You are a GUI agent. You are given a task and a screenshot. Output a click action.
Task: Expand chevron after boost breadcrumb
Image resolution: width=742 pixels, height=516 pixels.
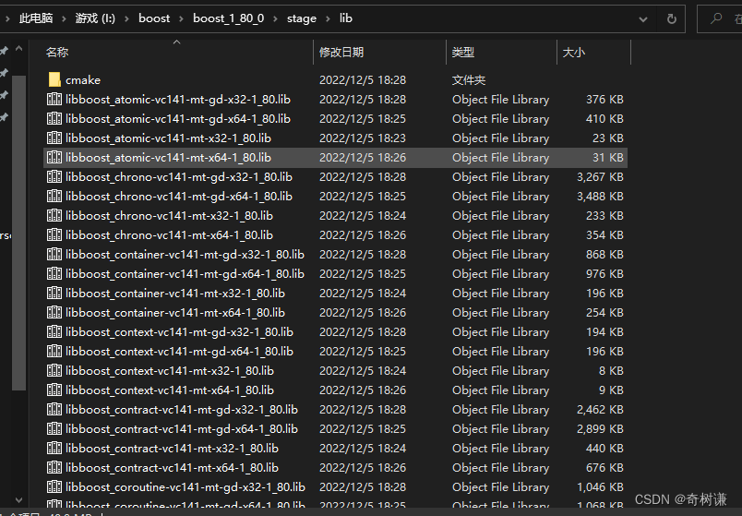(181, 19)
